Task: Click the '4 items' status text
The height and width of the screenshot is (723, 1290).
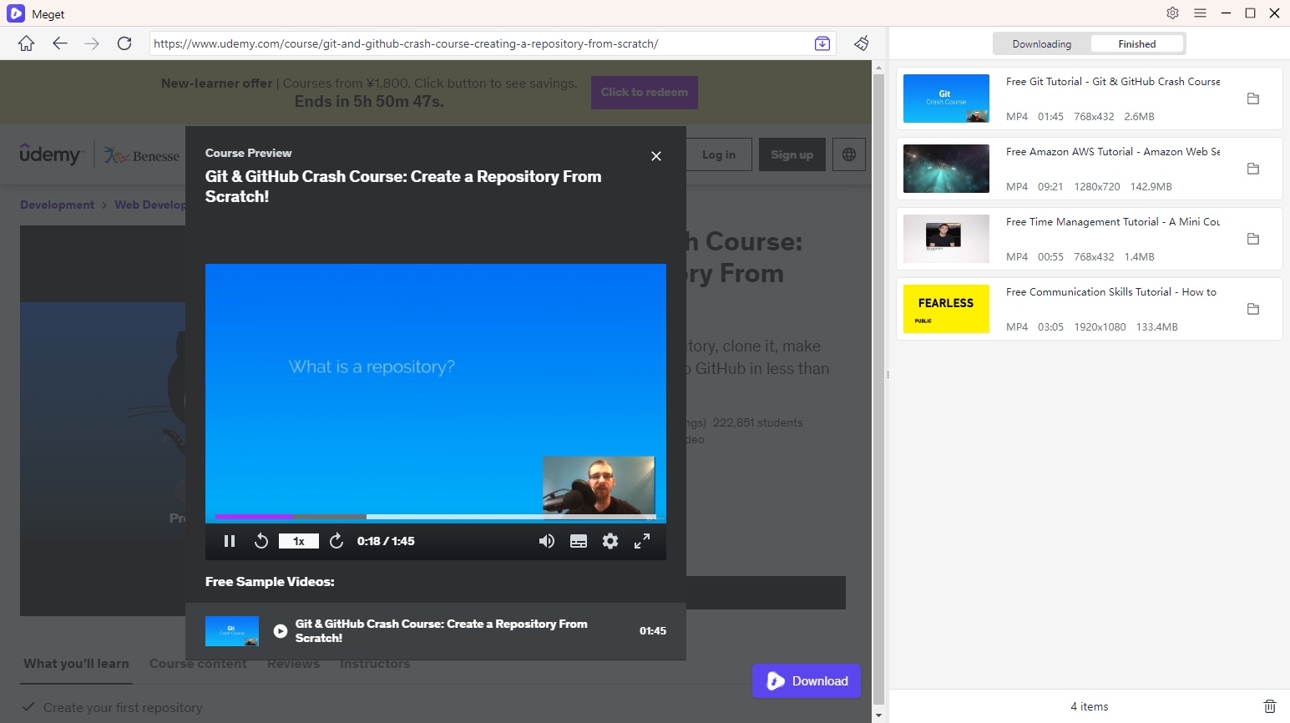Action: click(x=1090, y=706)
